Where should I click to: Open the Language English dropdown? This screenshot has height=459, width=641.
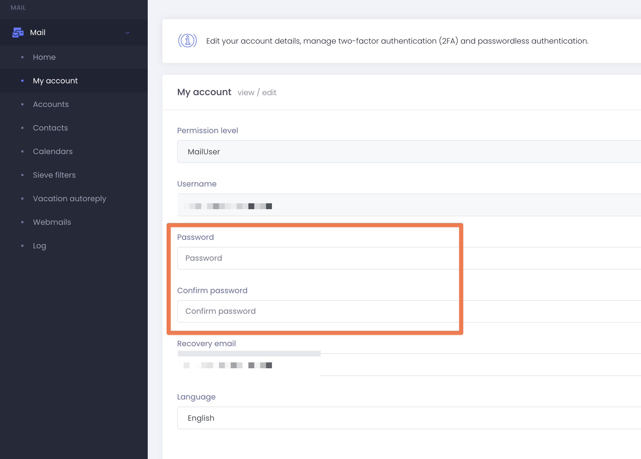(x=408, y=418)
